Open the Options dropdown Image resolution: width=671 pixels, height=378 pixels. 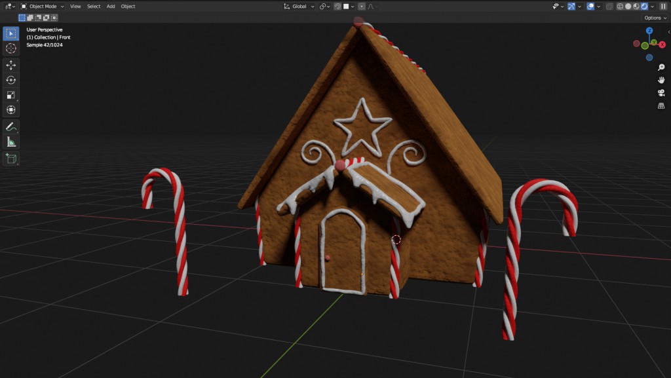[655, 18]
